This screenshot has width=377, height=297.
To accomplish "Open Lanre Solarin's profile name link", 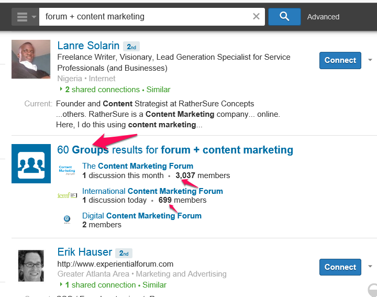I will tap(88, 46).
